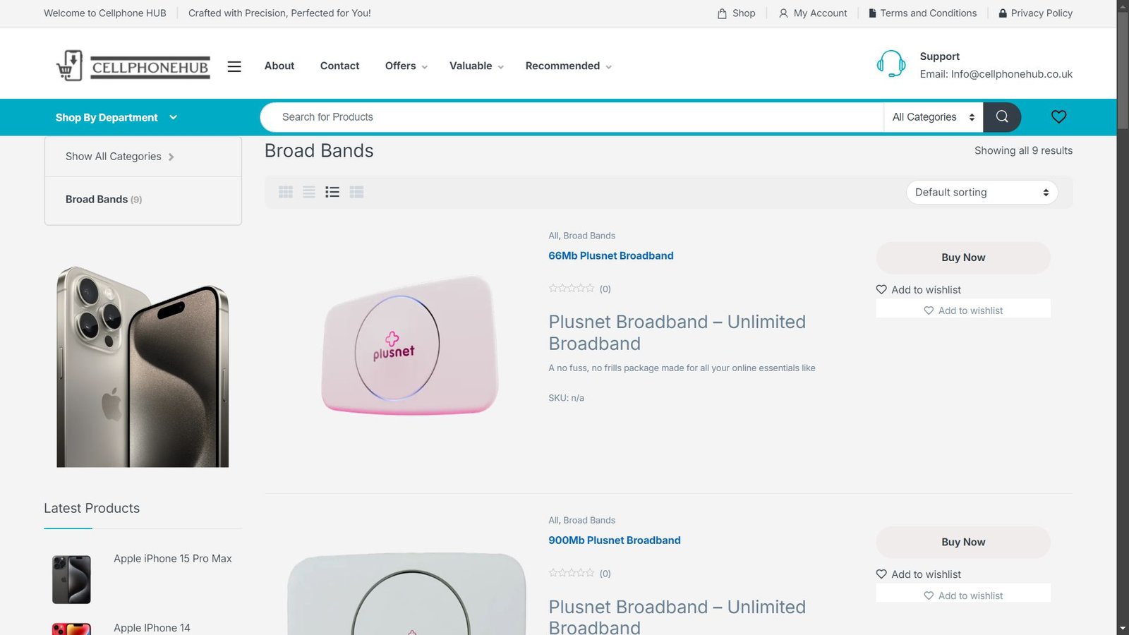Open the Offers menu
This screenshot has height=635, width=1129.
[x=406, y=66]
